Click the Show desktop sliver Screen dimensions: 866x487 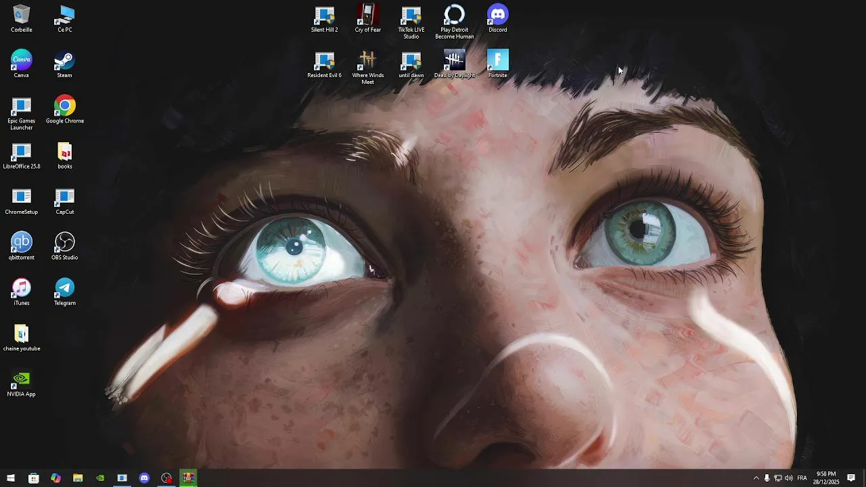(864, 478)
